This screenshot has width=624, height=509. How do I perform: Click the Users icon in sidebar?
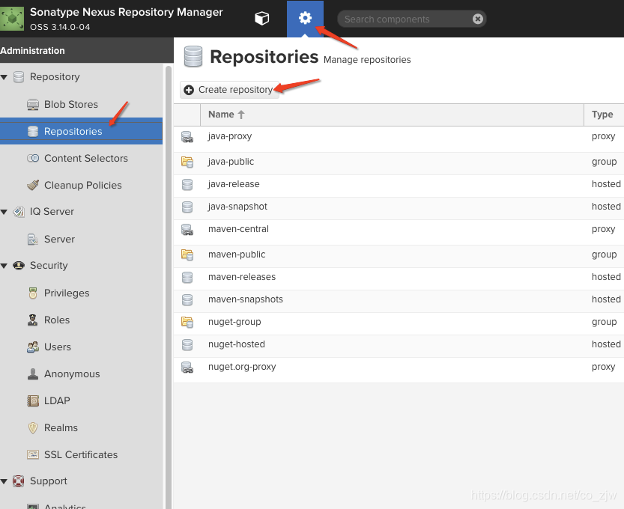33,347
